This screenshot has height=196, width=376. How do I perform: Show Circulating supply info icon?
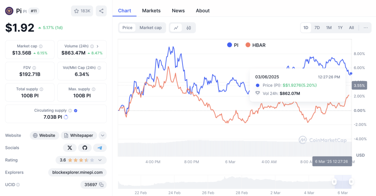(70, 110)
